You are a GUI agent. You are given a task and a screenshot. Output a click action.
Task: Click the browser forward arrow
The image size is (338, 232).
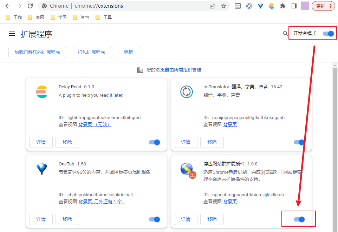point(19,6)
